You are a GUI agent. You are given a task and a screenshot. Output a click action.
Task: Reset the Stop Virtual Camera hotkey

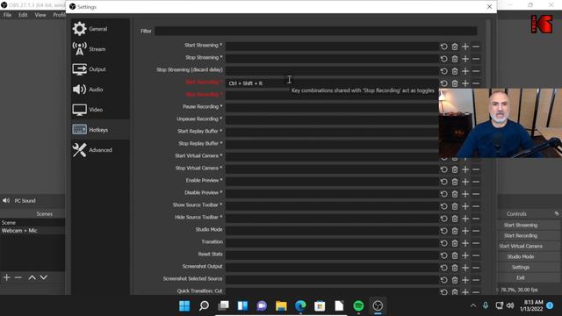[443, 169]
